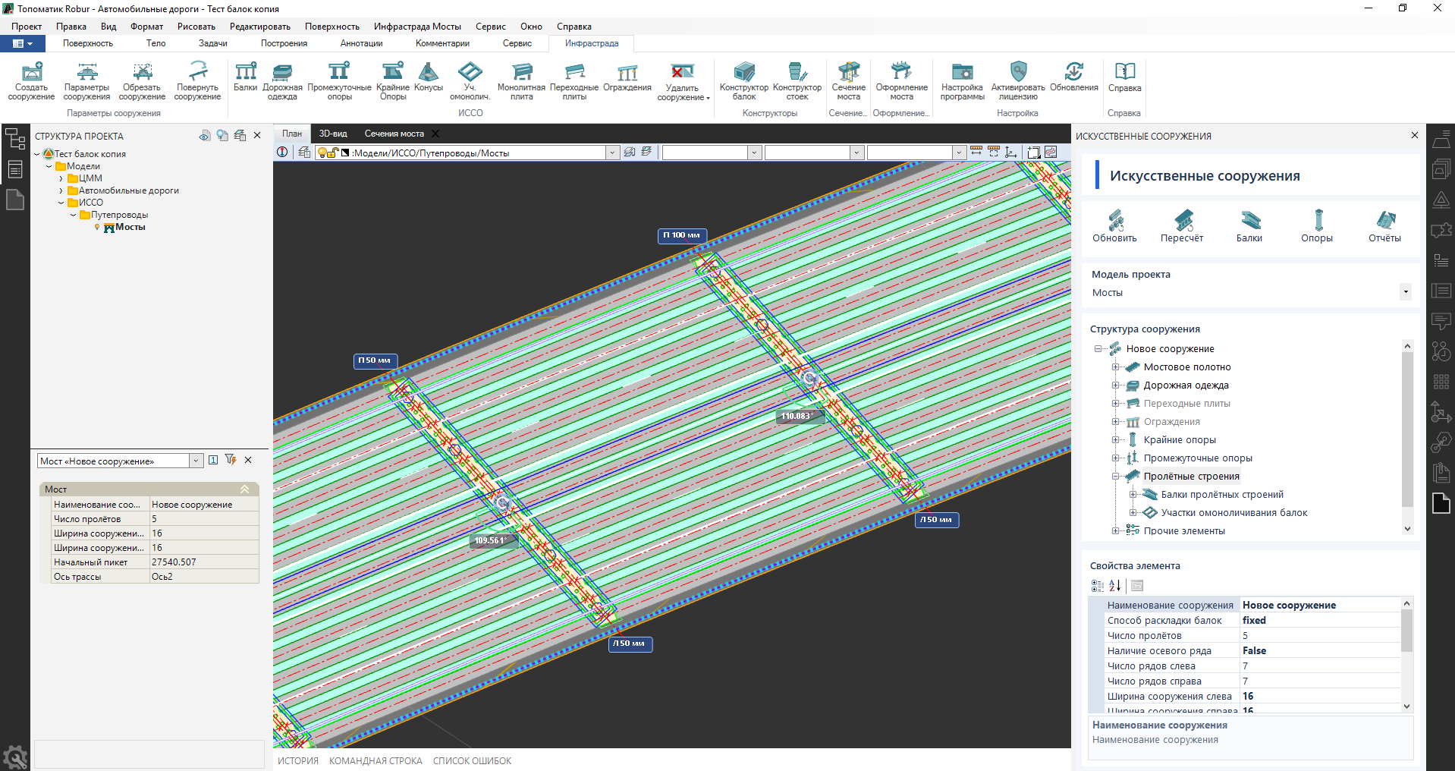The image size is (1455, 771).
Task: Click the structure tree vertical scrollbar
Action: pos(1407,437)
